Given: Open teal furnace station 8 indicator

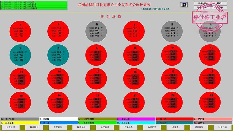Looking at the screenshot, I should [58, 55].
